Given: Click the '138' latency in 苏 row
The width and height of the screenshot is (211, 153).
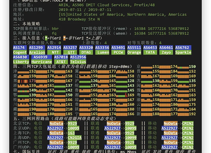Looking at the screenshot, I should pos(156,81).
